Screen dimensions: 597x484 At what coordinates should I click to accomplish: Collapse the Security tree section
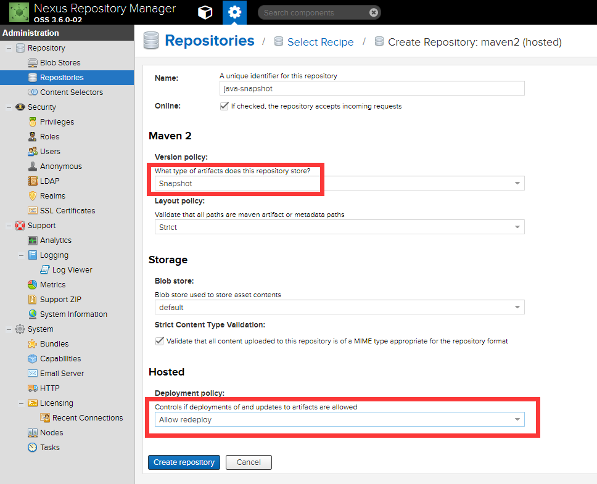tap(9, 107)
